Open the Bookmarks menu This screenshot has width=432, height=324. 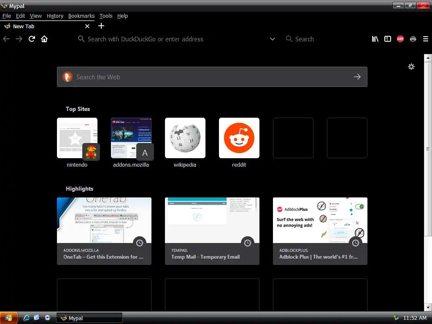coord(81,16)
